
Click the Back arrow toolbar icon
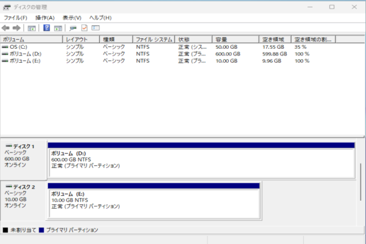(x=5, y=28)
